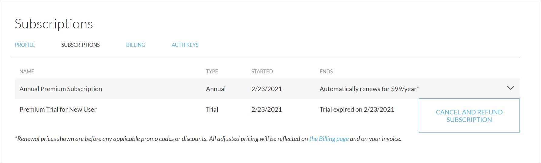Click the NAME column header
Image resolution: width=541 pixels, height=163 pixels.
27,72
